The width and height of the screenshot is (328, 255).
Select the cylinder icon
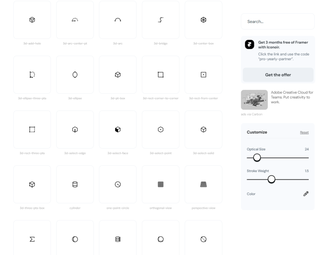pyautogui.click(x=75, y=184)
